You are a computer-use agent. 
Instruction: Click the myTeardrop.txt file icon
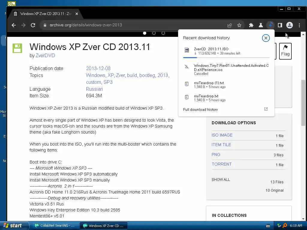click(187, 97)
